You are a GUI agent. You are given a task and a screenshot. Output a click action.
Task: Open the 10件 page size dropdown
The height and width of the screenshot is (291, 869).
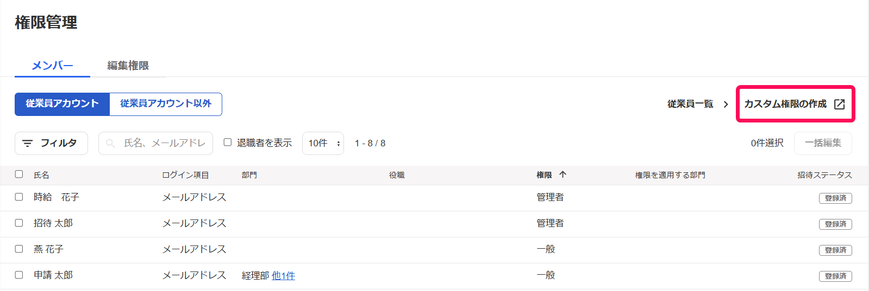[323, 143]
